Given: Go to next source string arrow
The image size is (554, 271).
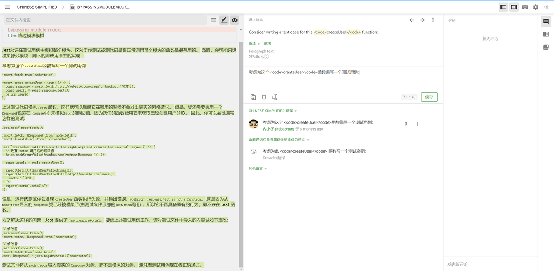Looking at the screenshot, I should [x=422, y=20].
